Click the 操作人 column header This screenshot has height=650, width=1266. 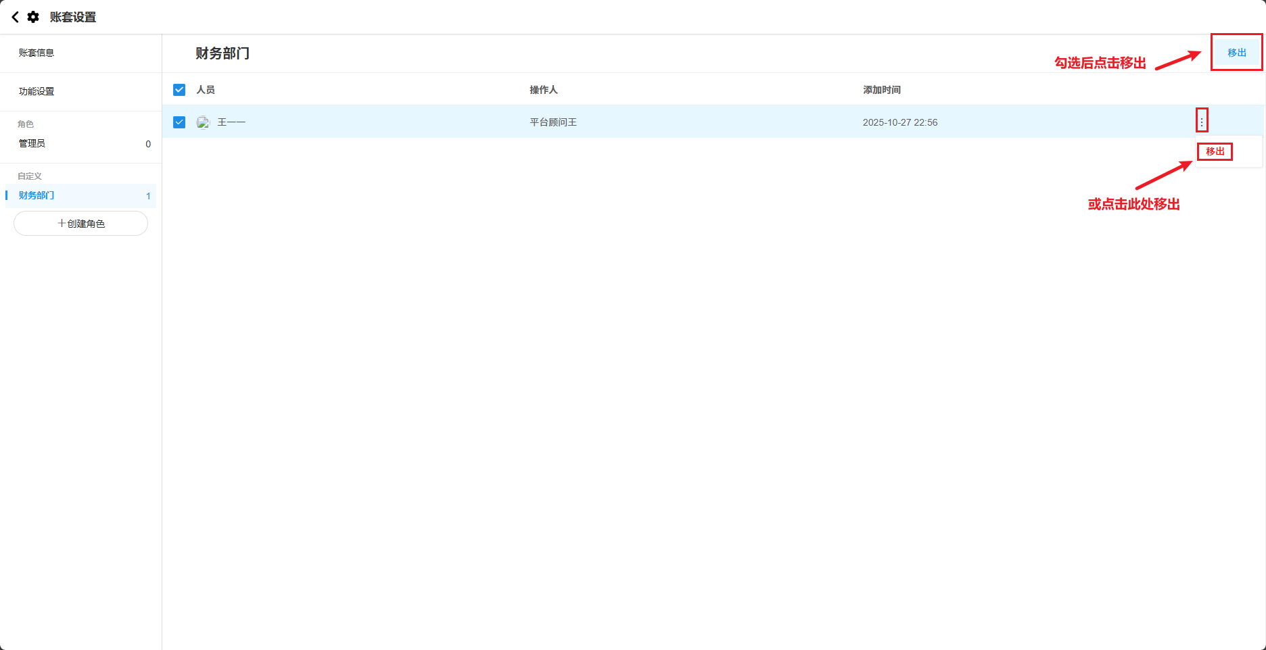(x=543, y=90)
